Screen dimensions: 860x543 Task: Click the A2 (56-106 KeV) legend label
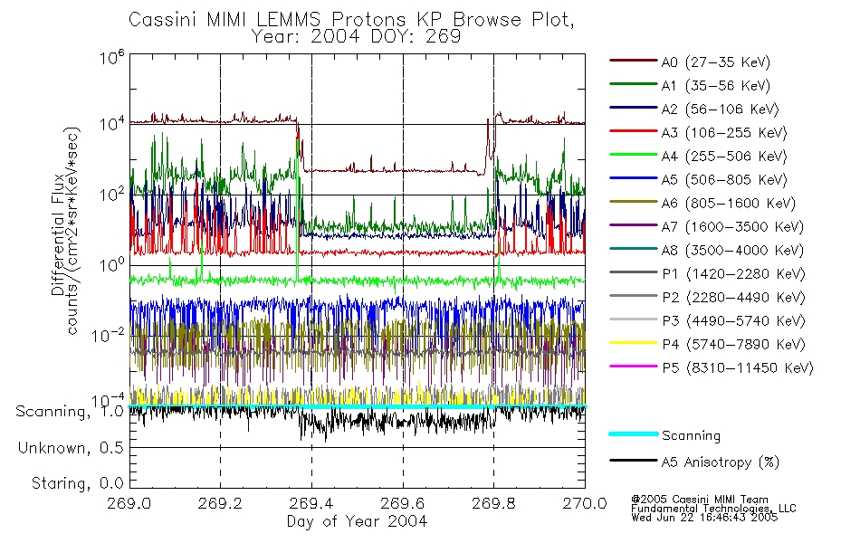click(721, 110)
